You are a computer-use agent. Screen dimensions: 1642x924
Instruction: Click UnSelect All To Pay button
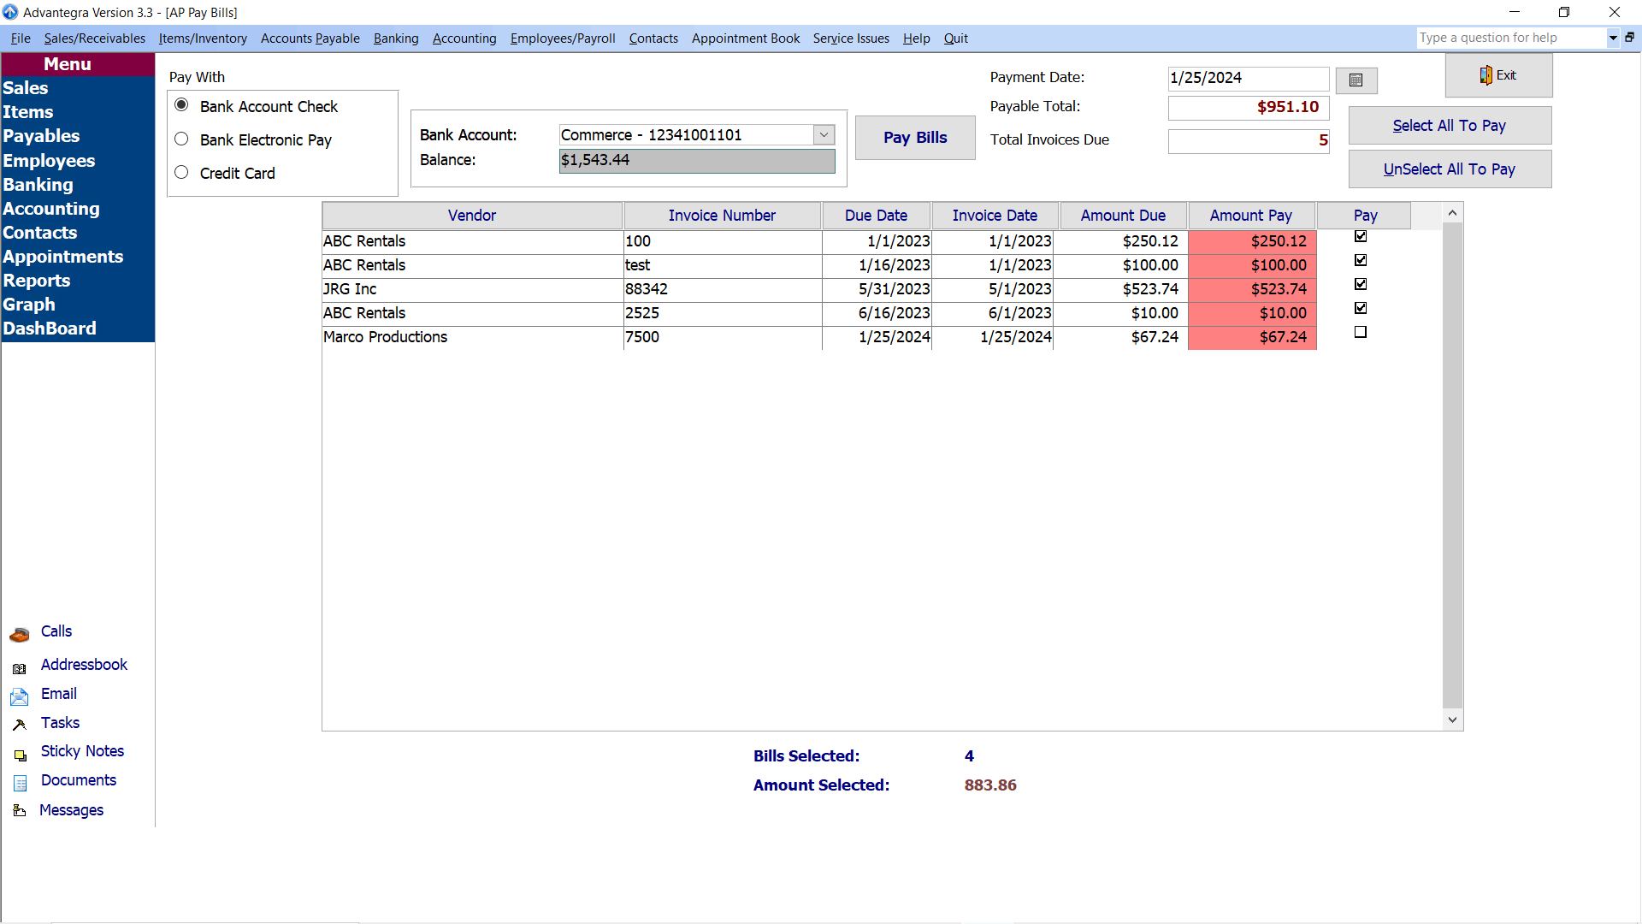(x=1450, y=169)
